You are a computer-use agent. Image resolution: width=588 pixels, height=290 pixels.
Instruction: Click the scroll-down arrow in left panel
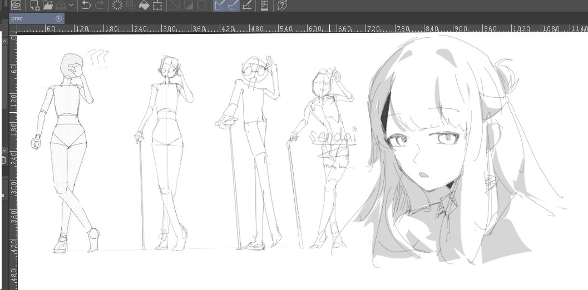tap(4, 149)
